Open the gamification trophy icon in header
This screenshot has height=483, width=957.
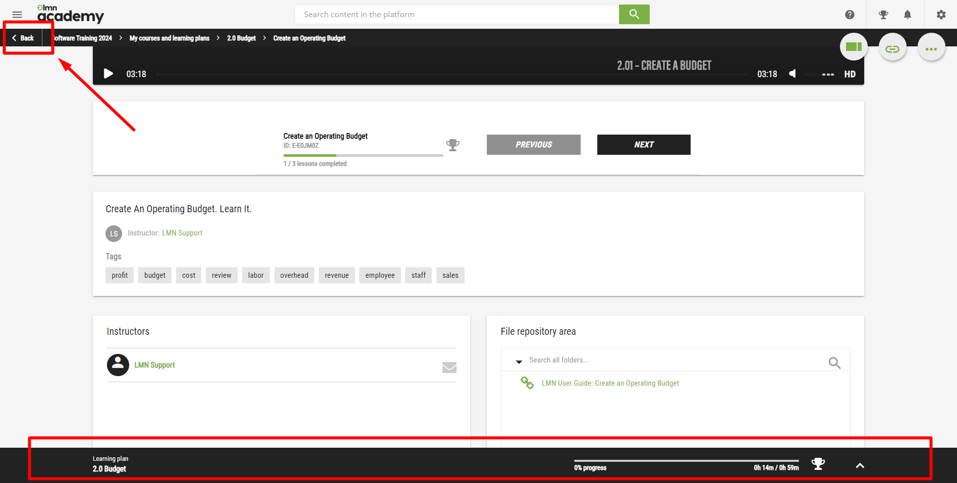(x=883, y=15)
